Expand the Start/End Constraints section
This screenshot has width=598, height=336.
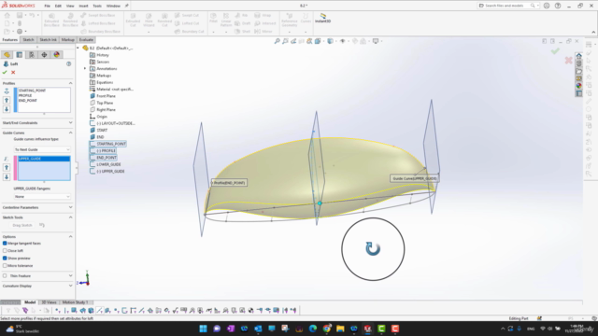pos(71,122)
